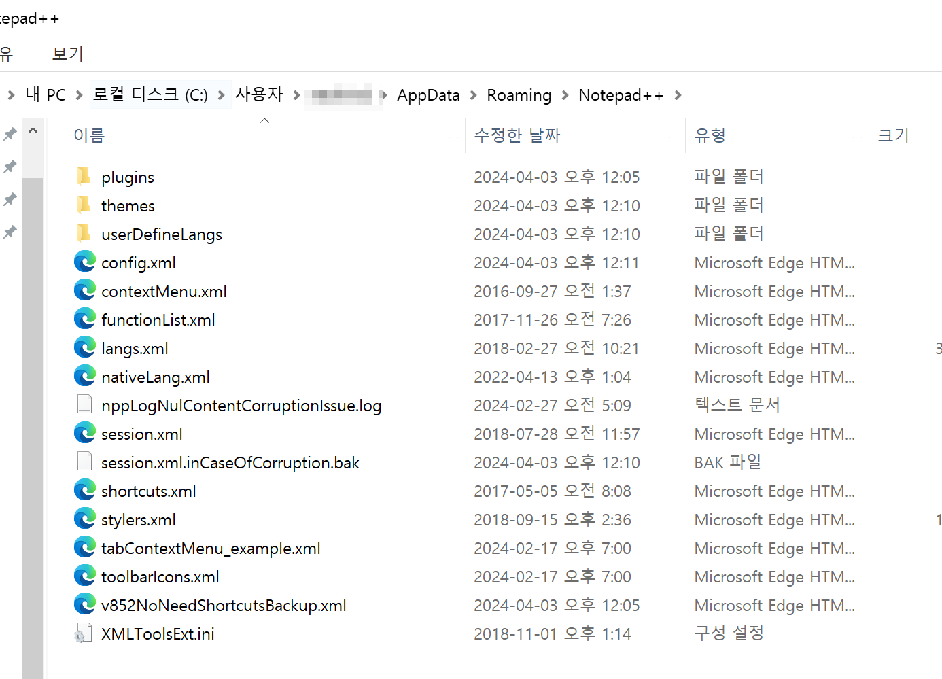The height and width of the screenshot is (679, 942).
Task: Select the session.xml file name
Action: (x=142, y=434)
